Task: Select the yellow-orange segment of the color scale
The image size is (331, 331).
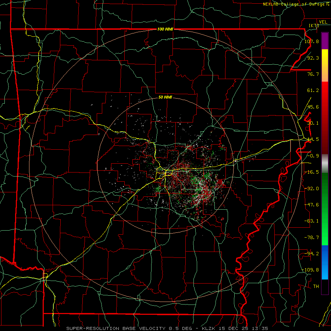Action: 325,65
